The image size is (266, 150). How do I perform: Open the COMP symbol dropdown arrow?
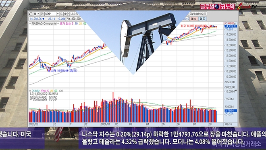58,14
